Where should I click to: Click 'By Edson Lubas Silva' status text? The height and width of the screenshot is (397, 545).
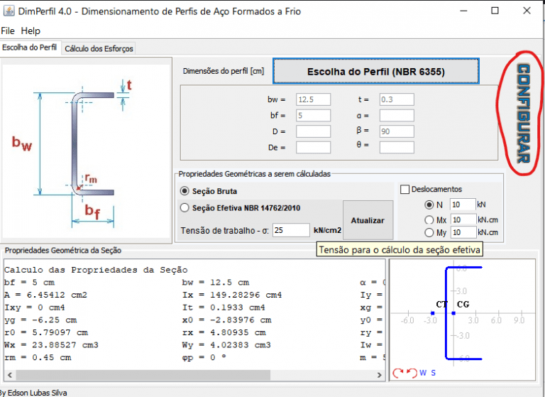tap(33, 393)
